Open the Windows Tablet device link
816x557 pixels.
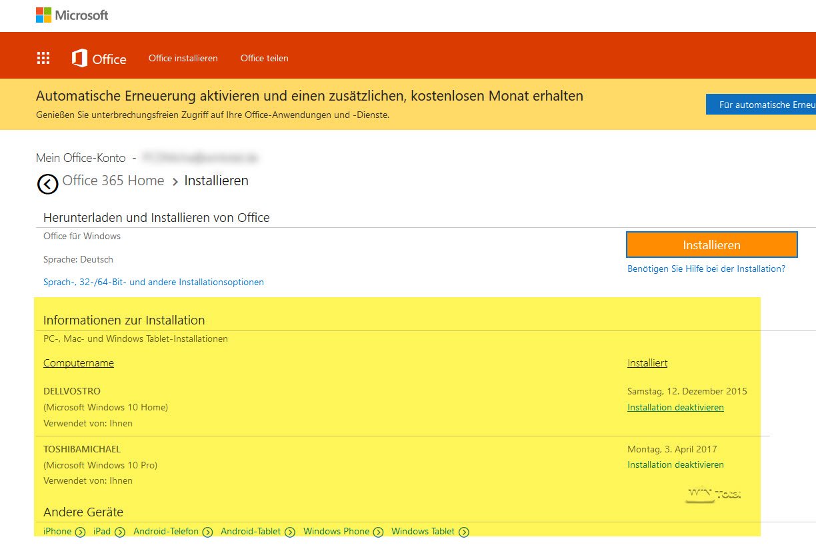[x=423, y=531]
